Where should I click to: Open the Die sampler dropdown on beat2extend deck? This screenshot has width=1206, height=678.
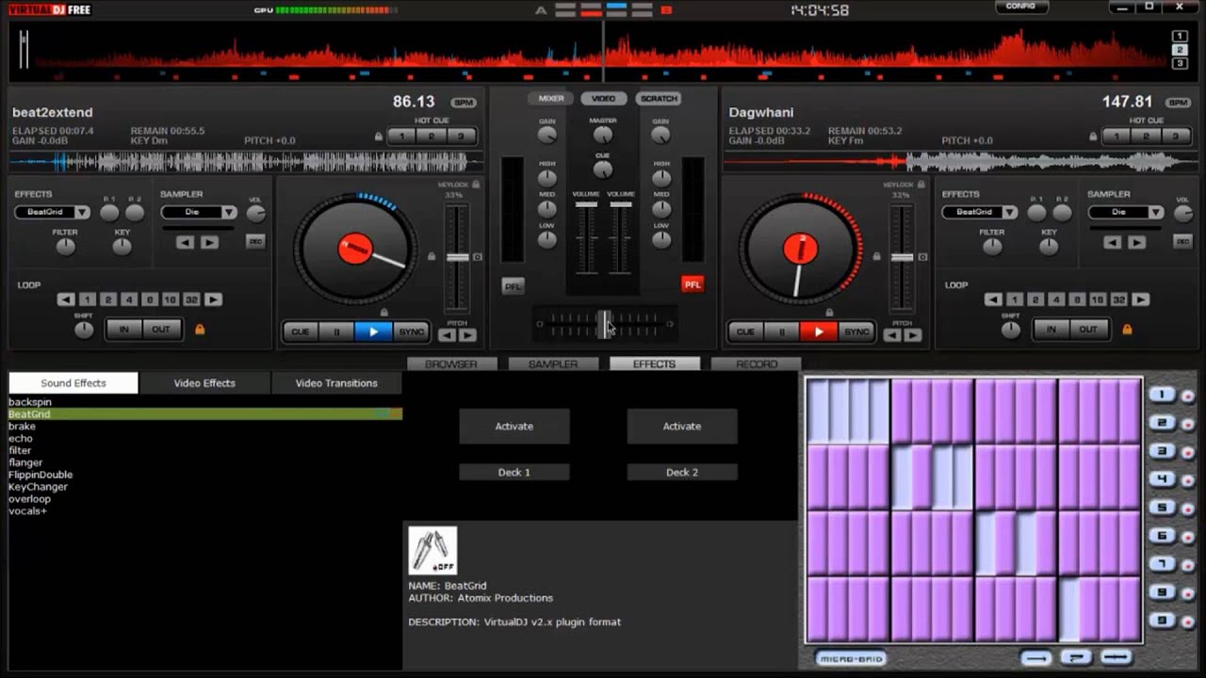pyautogui.click(x=229, y=213)
